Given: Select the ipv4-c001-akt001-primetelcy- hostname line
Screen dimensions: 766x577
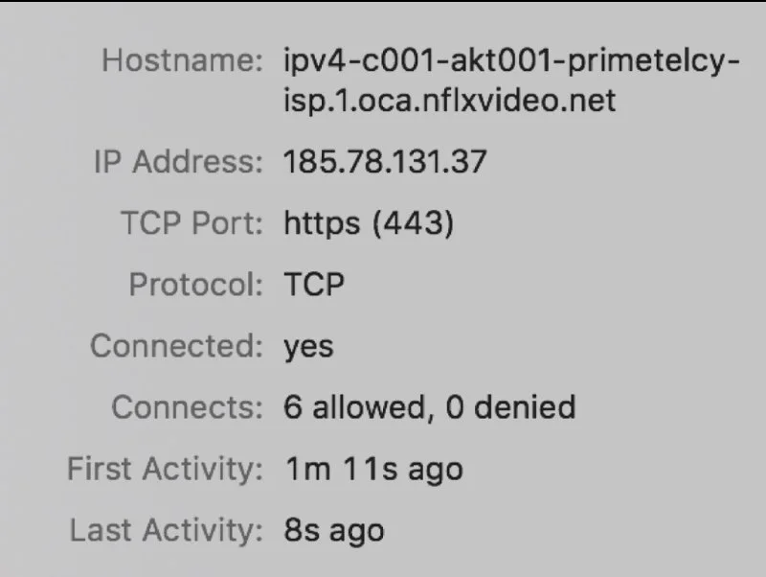Looking at the screenshot, I should [511, 61].
